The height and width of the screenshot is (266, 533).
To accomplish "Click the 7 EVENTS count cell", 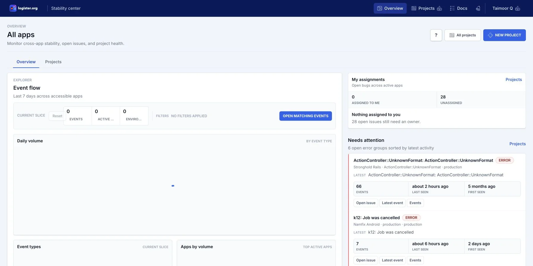I will tap(381, 246).
